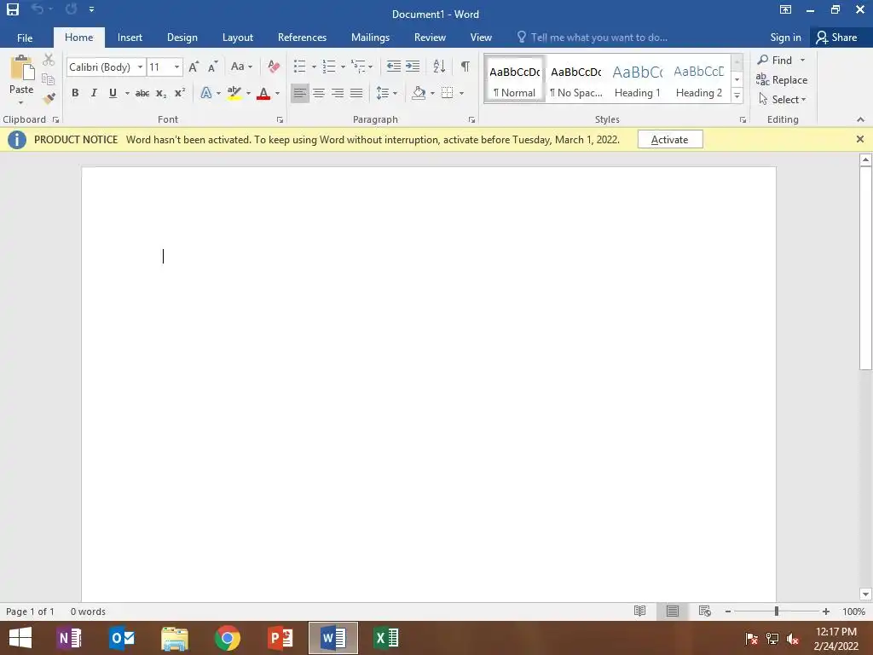
Task: Align text to the right
Action: (338, 93)
